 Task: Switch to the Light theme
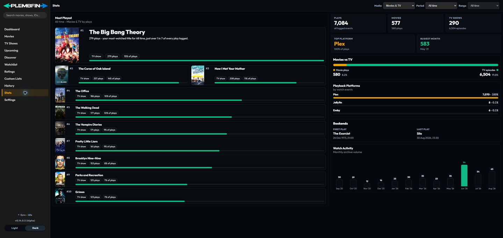[15, 228]
